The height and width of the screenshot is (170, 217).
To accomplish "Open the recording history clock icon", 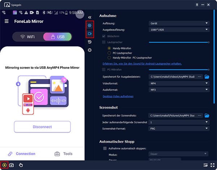I will tap(90, 42).
